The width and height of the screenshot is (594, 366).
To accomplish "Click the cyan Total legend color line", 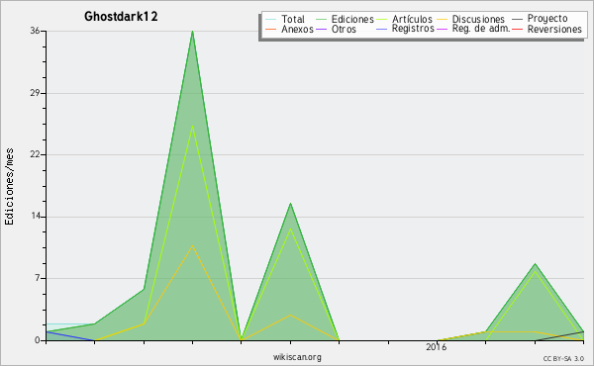I will tap(270, 20).
